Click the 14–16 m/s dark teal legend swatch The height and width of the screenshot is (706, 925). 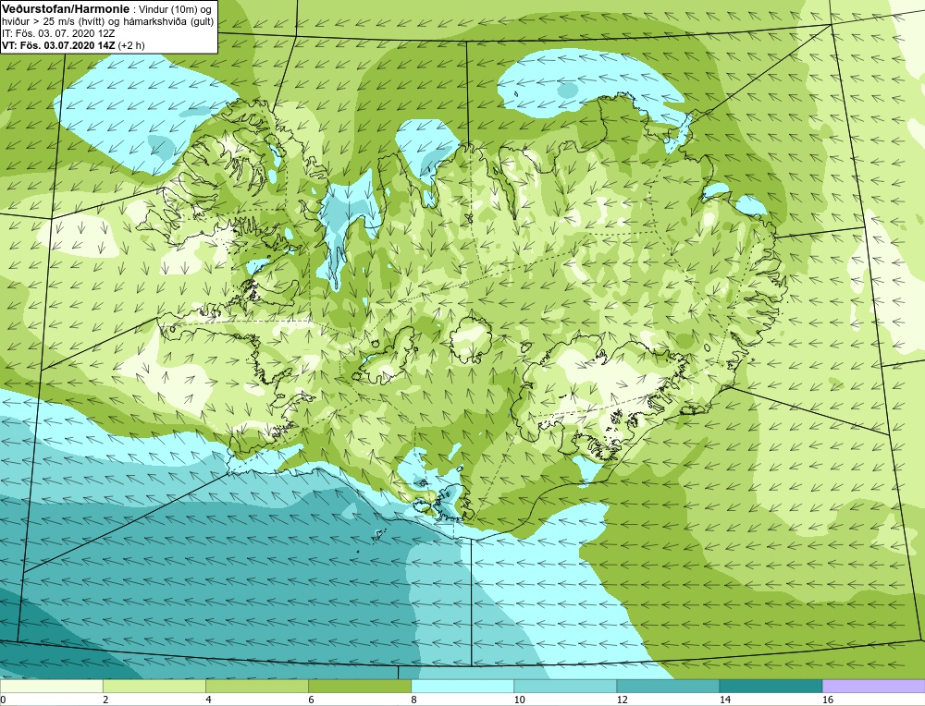click(x=771, y=686)
